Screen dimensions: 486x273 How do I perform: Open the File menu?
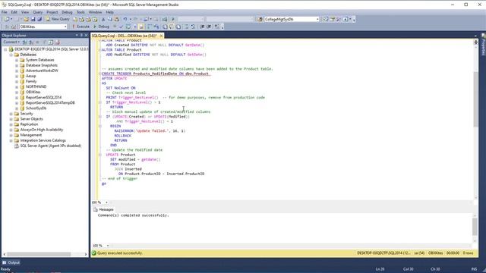[5, 12]
